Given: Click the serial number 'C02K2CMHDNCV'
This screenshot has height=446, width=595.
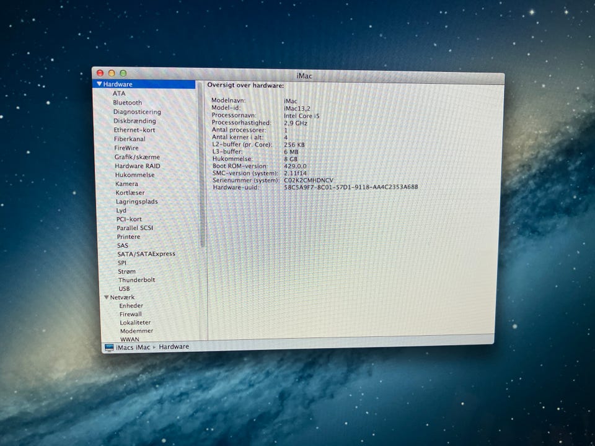Looking at the screenshot, I should (x=309, y=180).
